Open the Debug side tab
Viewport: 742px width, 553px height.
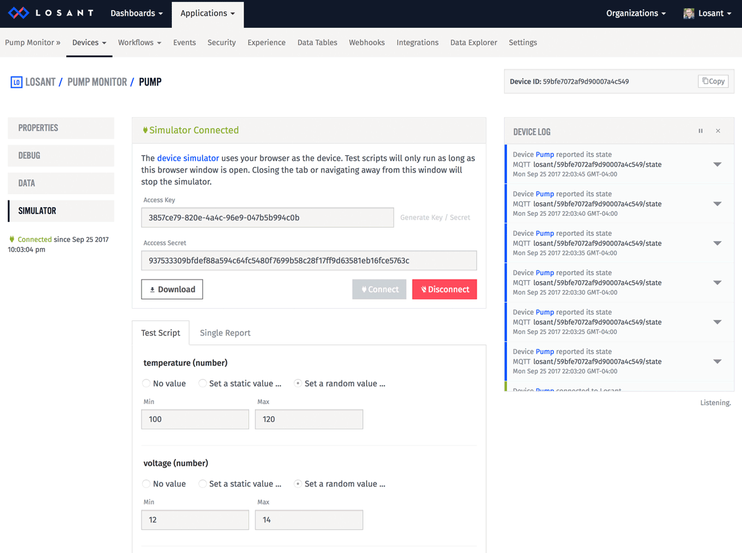(61, 156)
